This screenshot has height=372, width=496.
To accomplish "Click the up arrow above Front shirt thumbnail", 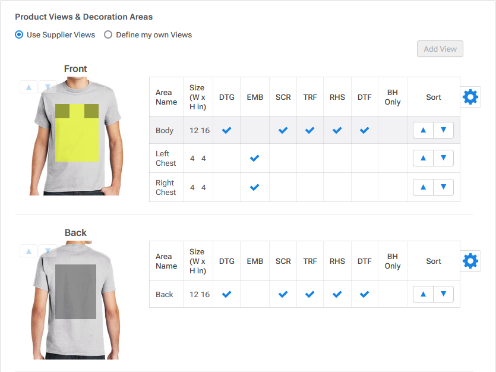I will click(x=29, y=87).
